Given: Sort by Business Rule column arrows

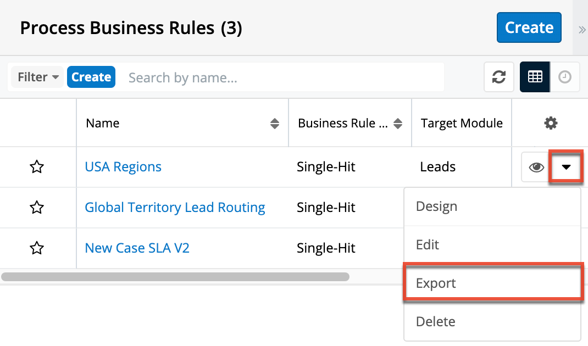Looking at the screenshot, I should pos(399,124).
